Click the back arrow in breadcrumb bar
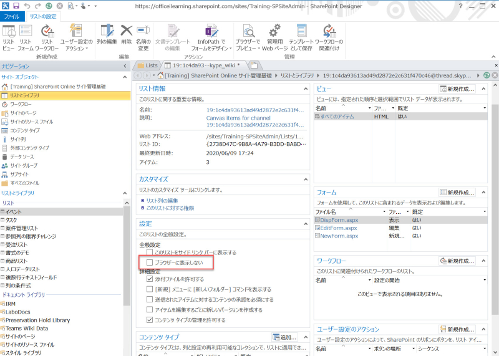 [x=138, y=75]
